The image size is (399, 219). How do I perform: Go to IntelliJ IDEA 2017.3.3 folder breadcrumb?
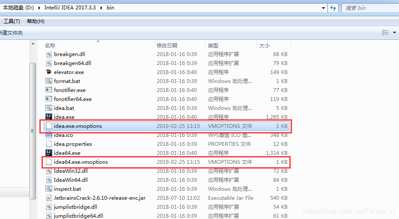70,8
